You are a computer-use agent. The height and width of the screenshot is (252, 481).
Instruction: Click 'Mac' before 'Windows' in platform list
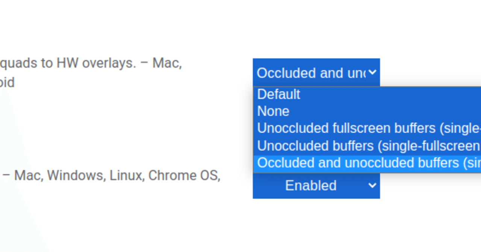[x=27, y=175]
